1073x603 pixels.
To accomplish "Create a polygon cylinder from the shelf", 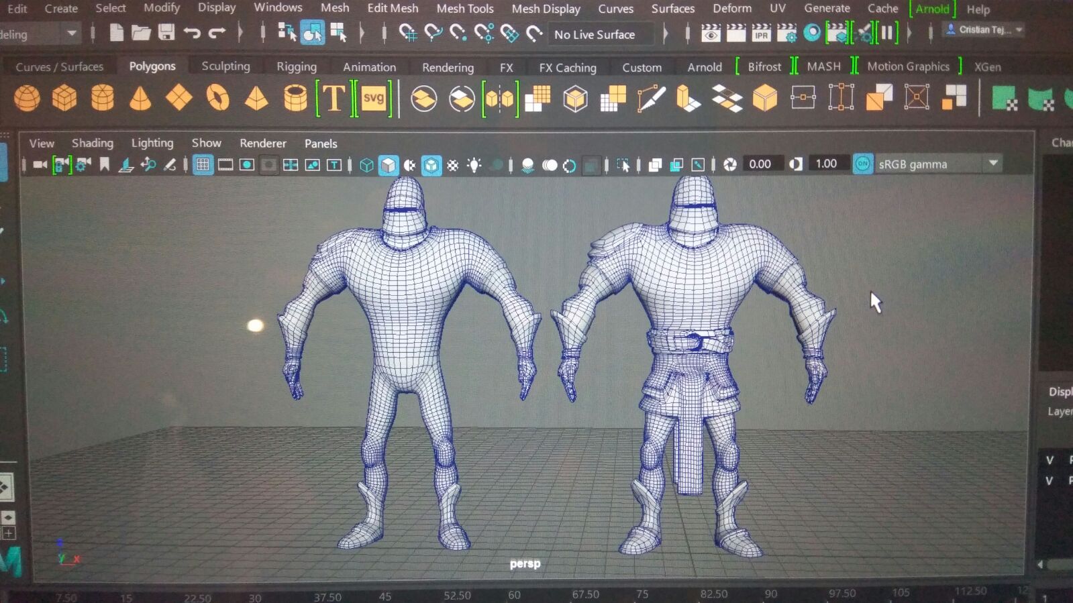I will tap(102, 98).
